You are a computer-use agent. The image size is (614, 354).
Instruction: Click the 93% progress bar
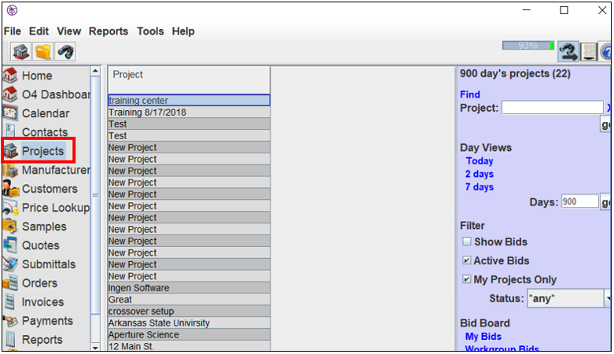click(x=528, y=46)
